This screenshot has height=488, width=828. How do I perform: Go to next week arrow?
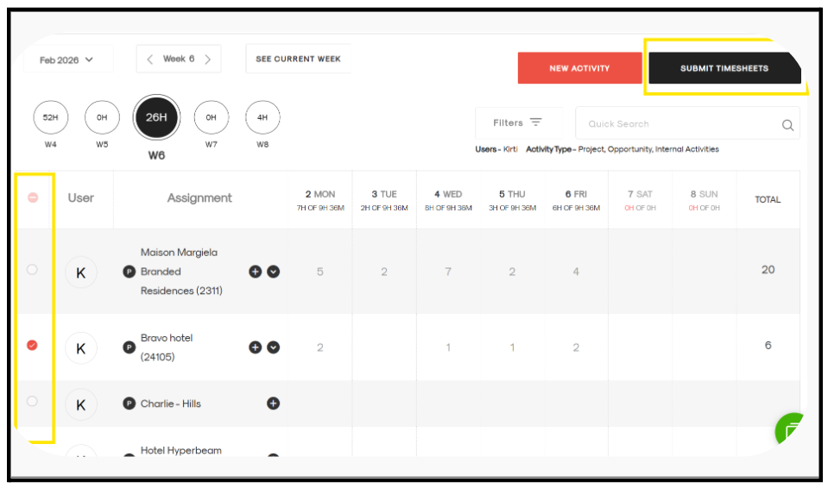(207, 59)
